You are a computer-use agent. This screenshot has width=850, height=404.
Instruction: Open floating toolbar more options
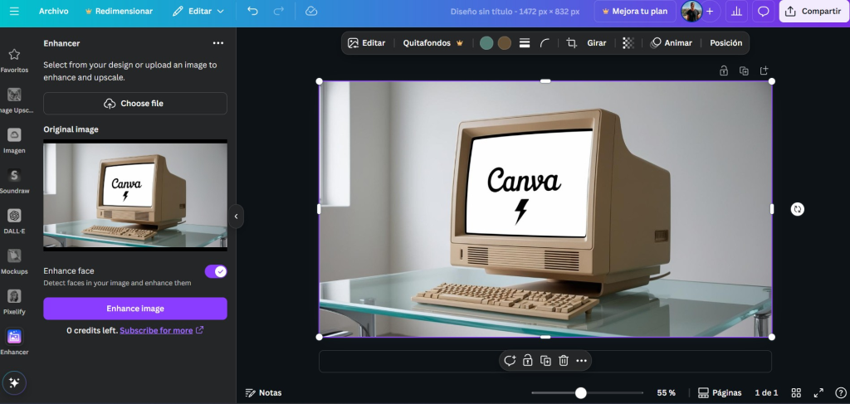(x=582, y=361)
